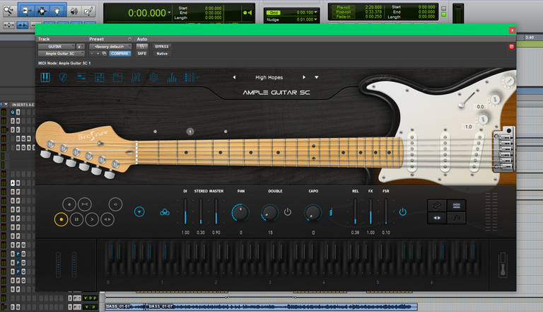Viewport: 543px width, 312px height.
Task: Open the High Hopes preset dropdown arrow
Action: (317, 77)
